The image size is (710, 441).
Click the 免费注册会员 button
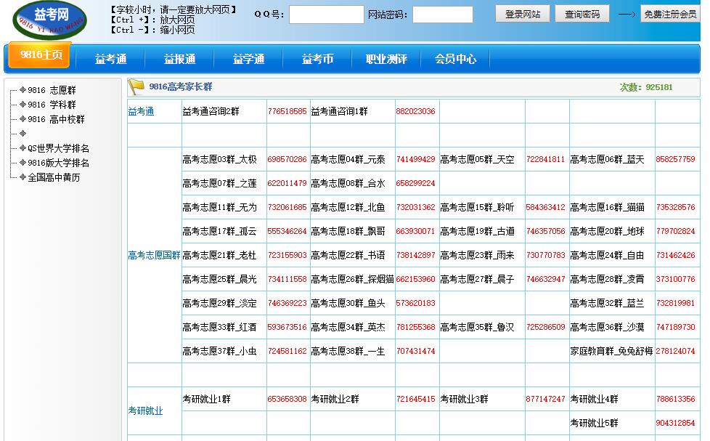click(x=669, y=14)
